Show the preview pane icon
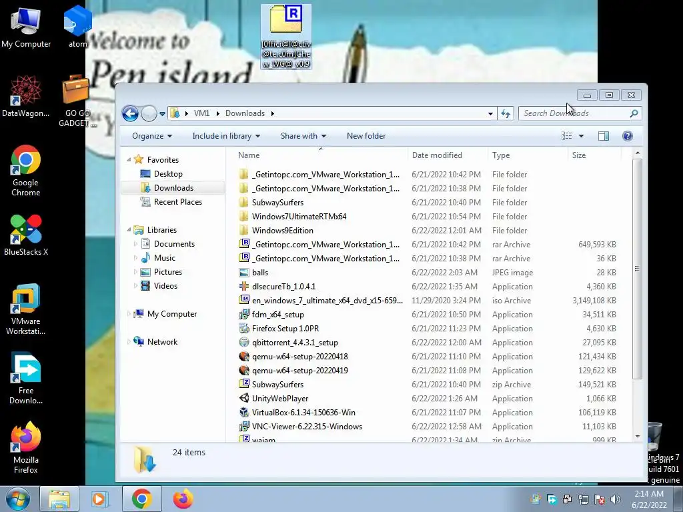 [603, 136]
